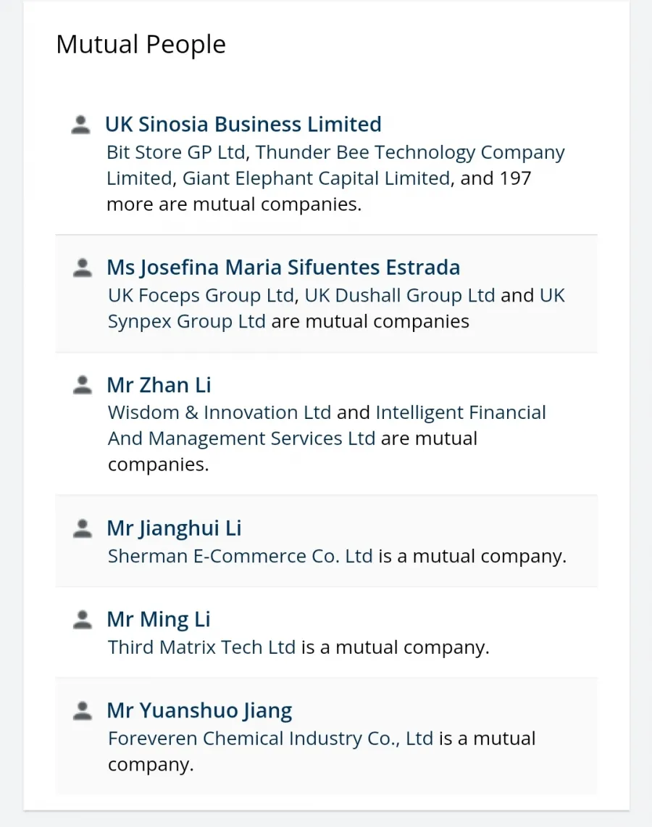
Task: Open Mr Yuanshuo Jiang profile
Action: (200, 710)
